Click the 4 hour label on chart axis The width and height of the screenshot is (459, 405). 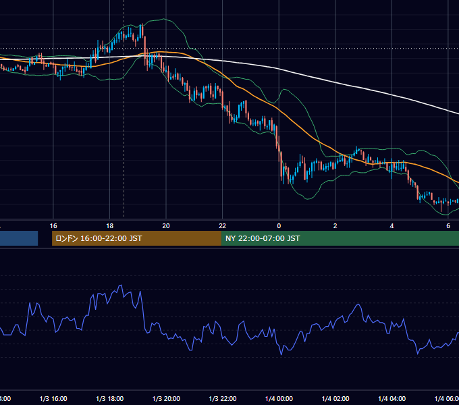pyautogui.click(x=391, y=226)
